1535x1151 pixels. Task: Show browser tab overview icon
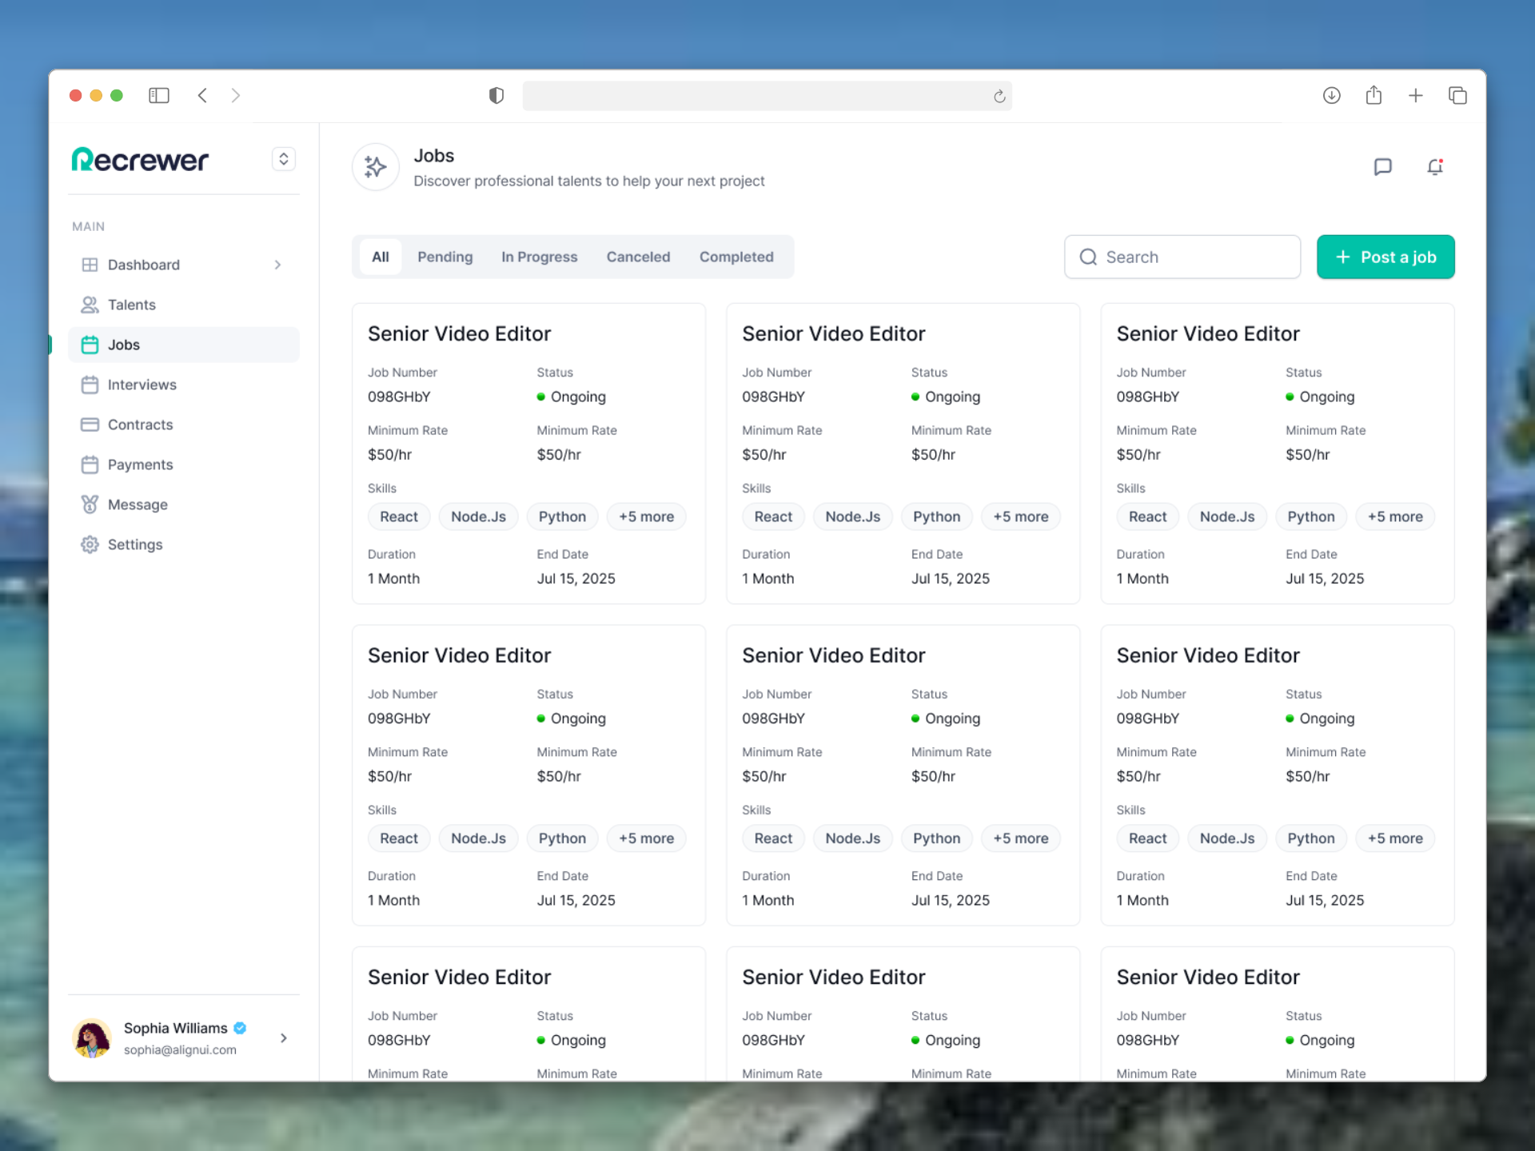pos(1457,96)
